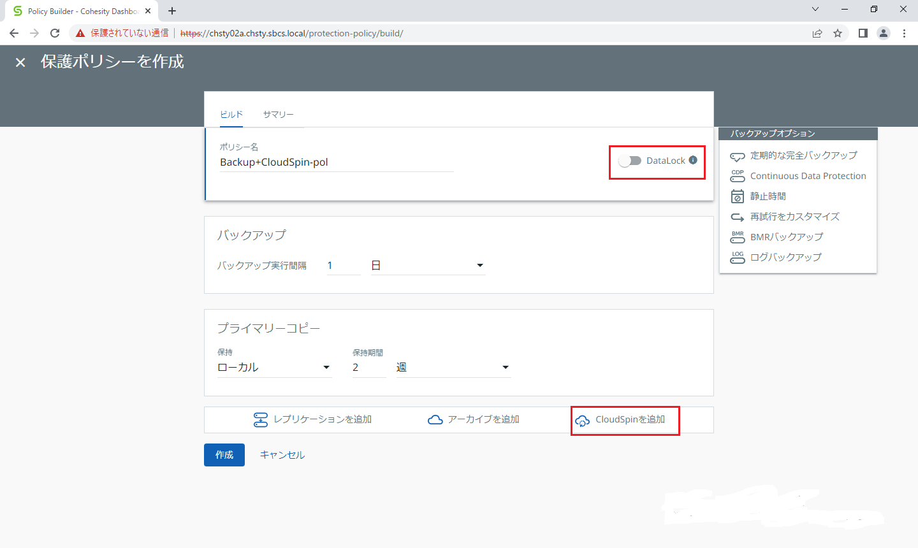Click the CDP icon
This screenshot has width=918, height=548.
[x=738, y=176]
